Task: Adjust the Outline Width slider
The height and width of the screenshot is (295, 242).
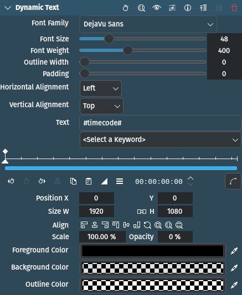Action: click(142, 62)
